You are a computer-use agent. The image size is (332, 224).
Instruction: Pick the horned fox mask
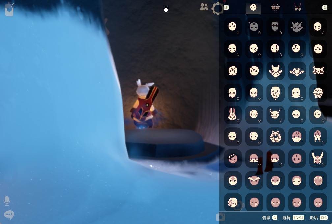pos(318,159)
